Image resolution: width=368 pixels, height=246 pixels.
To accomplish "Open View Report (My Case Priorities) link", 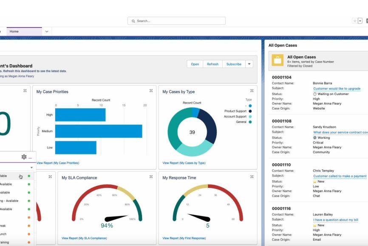I will tap(58, 163).
